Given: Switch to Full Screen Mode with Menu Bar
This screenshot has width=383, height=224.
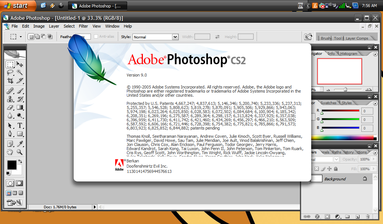Looking at the screenshot, I should 15,193.
